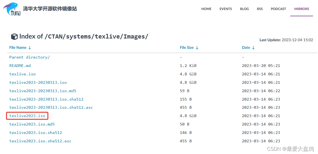Viewport: 318px width, 154px height.
Task: Click the Index of /CTAN/systems/texlive/Images/ heading
Action: click(84, 37)
